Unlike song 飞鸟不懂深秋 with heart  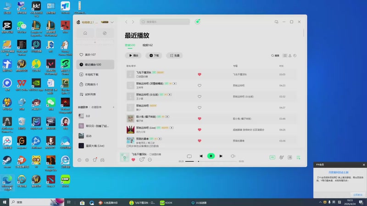tap(200, 75)
